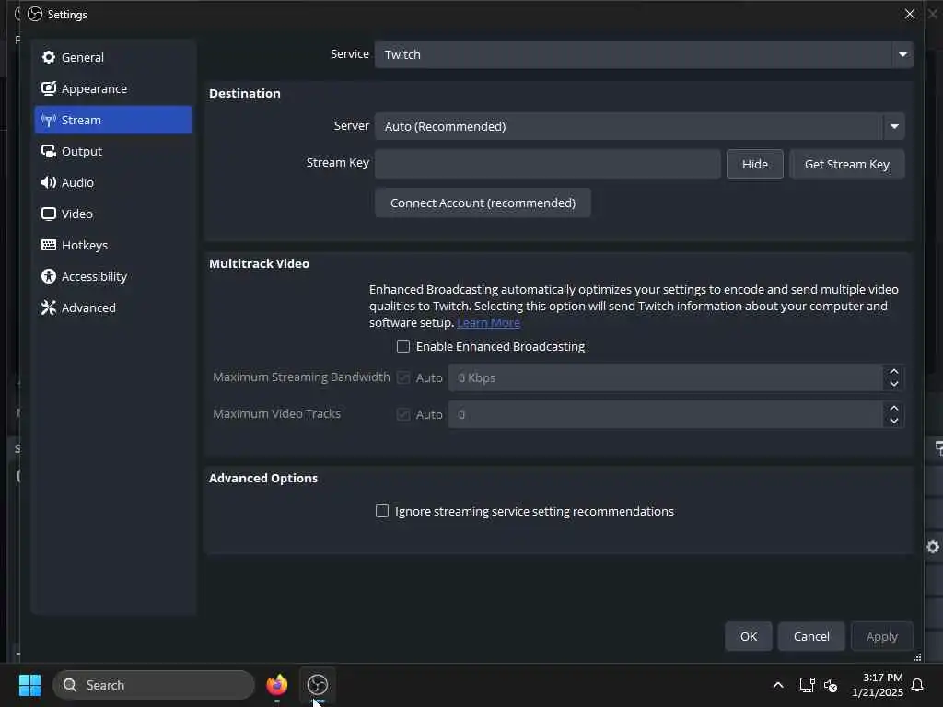This screenshot has width=943, height=707.
Task: Click the Hotkeys keyboard icon
Action: point(49,245)
